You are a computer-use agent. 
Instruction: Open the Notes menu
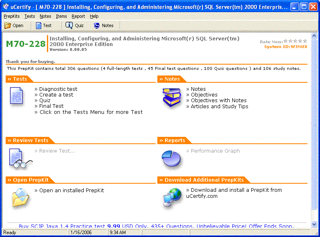tap(45, 16)
